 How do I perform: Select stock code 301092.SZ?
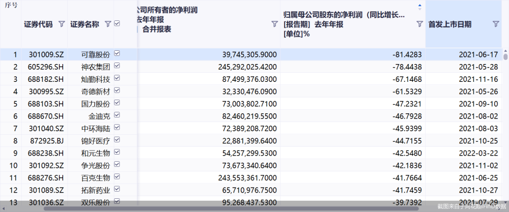(x=46, y=166)
